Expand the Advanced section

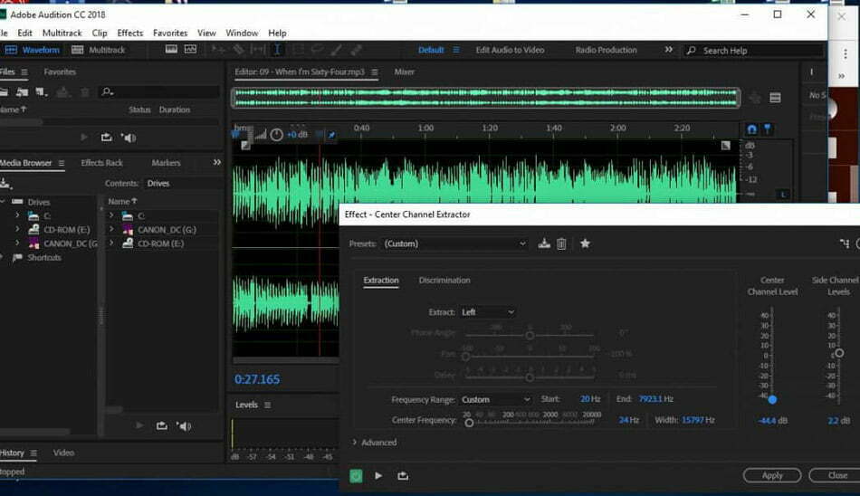pos(375,443)
